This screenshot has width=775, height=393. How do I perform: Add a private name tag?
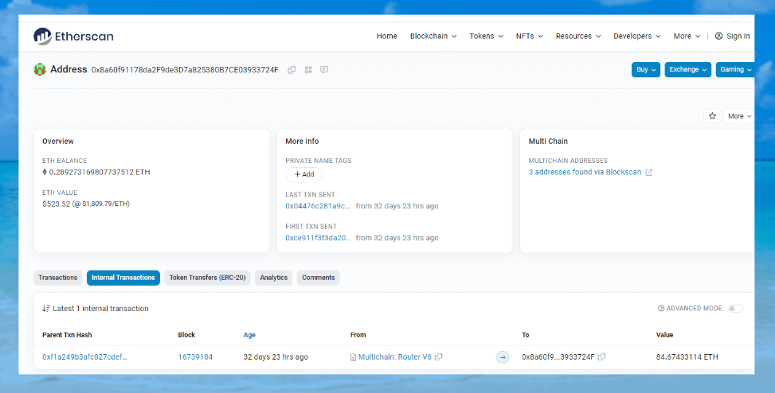click(x=304, y=174)
